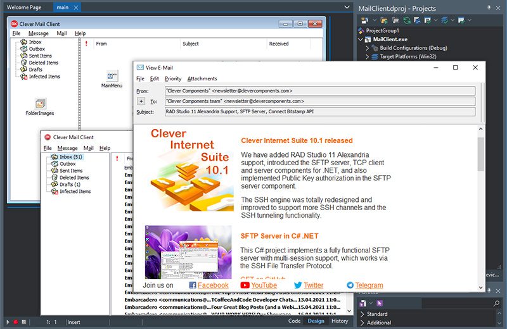Click the email body scrollbar down arrow

(x=480, y=287)
